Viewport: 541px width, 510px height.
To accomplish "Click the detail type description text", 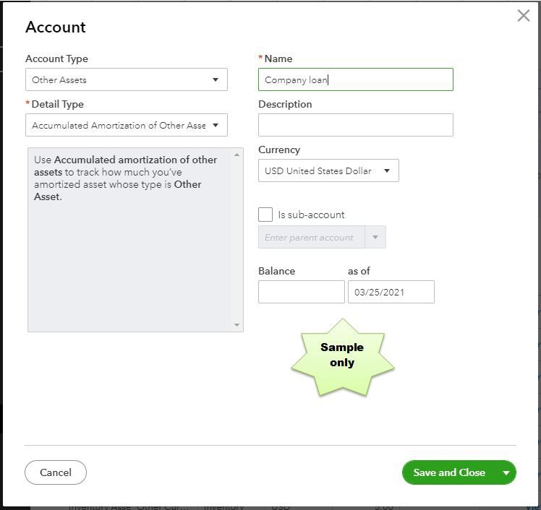I will click(x=126, y=178).
